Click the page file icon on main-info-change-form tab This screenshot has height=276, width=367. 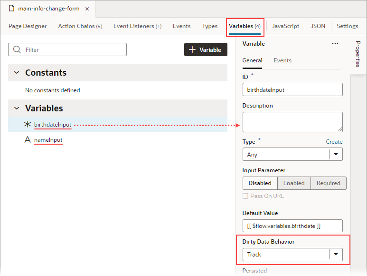point(11,9)
